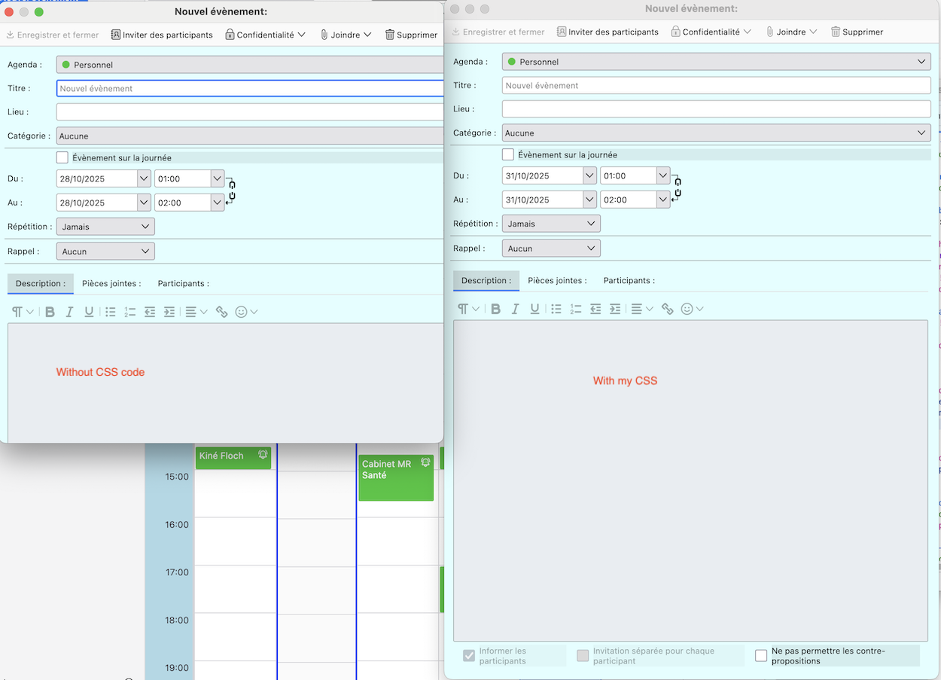Viewport: 941px width, 680px height.
Task: Click insert link icon in 'Without CSS code' dialog
Action: point(221,312)
